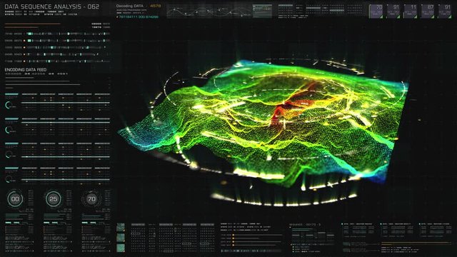Click the 'DATA SEQUENCE ANALYSIS - 062' title
This screenshot has width=457, height=257.
[52, 6]
